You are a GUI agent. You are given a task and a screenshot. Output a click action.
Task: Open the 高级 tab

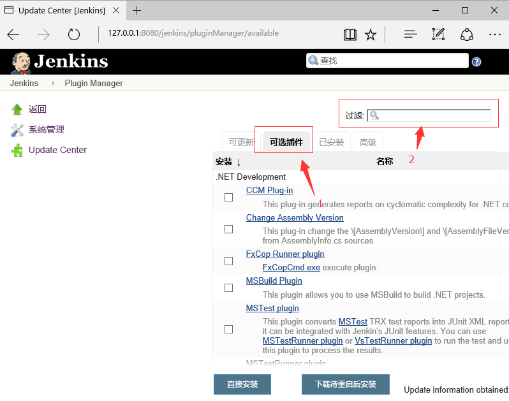pyautogui.click(x=368, y=142)
